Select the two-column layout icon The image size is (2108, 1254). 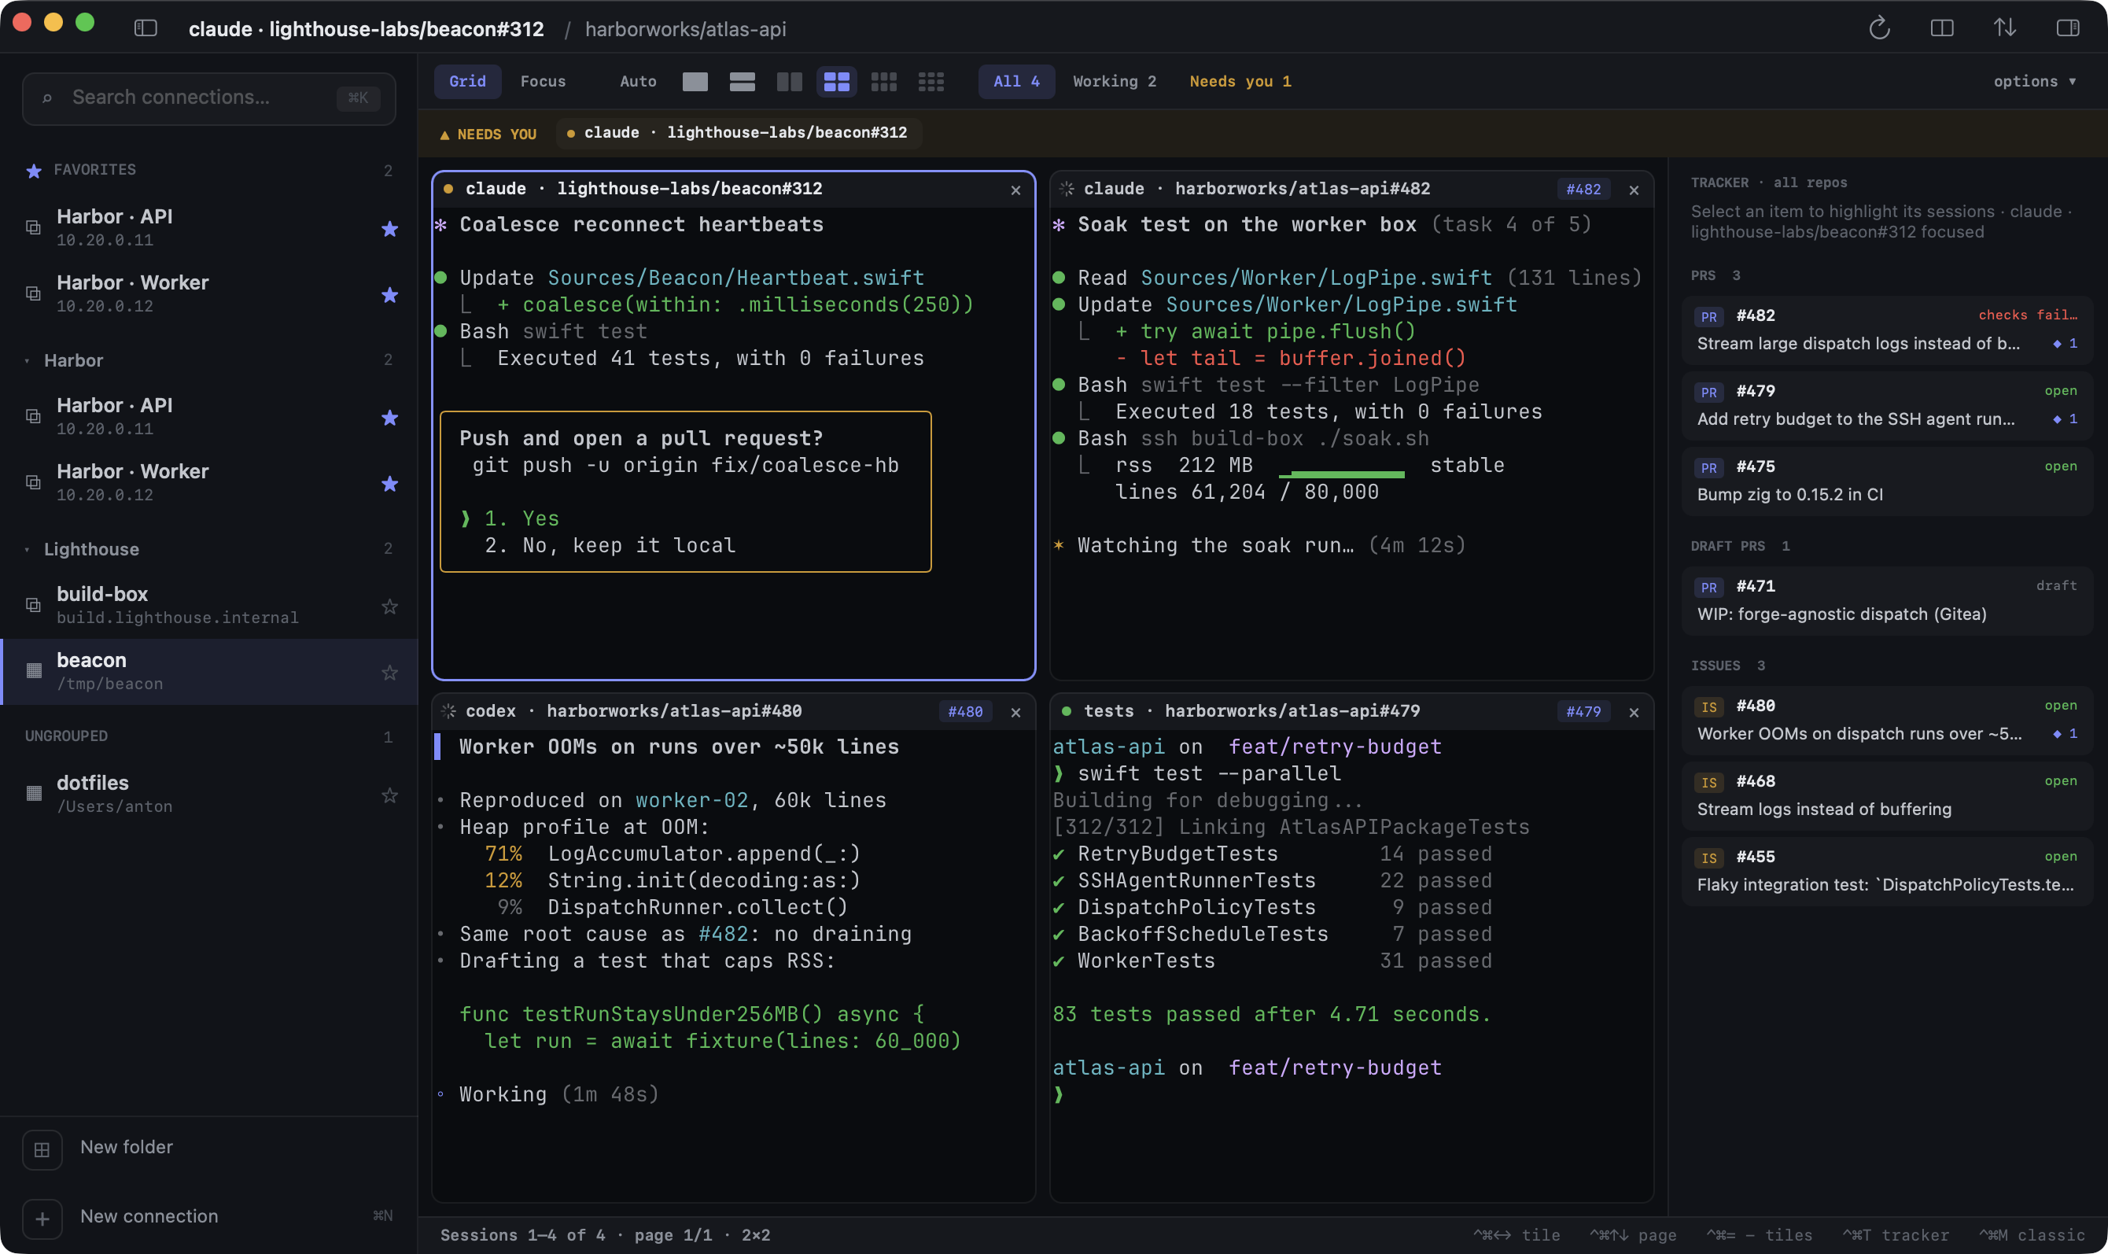click(x=789, y=82)
